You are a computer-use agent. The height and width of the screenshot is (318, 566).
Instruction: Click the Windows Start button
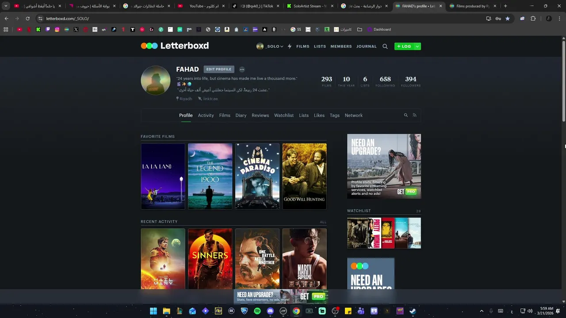[153, 311]
